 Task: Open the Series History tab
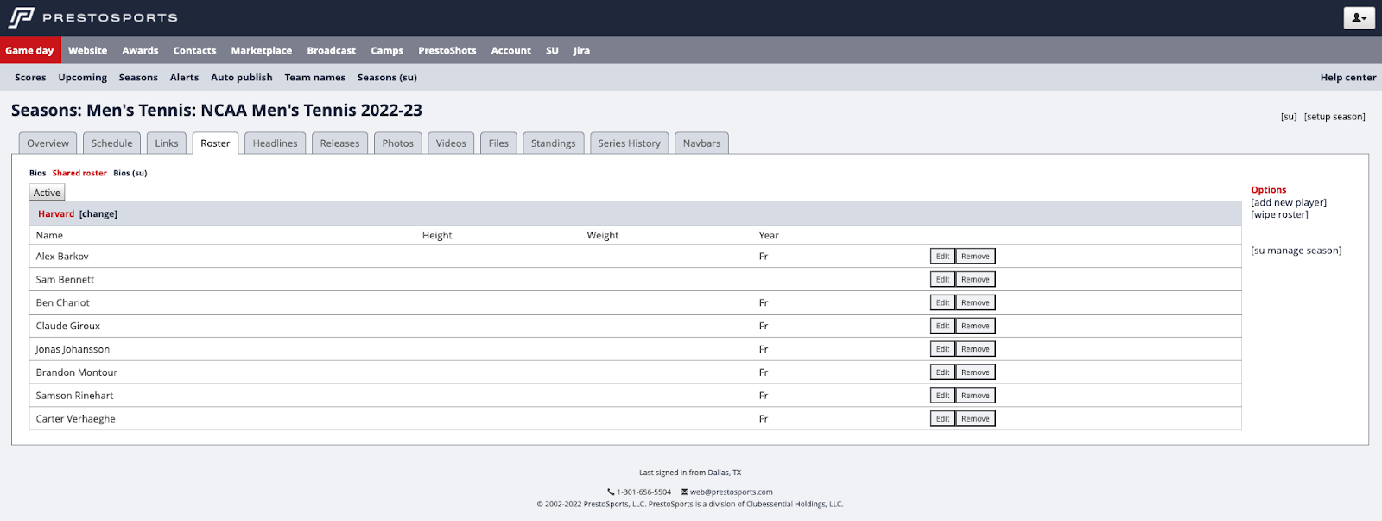[629, 143]
